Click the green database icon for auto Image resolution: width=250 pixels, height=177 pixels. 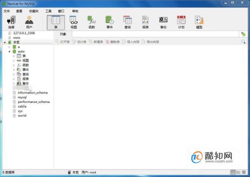coord(14,52)
